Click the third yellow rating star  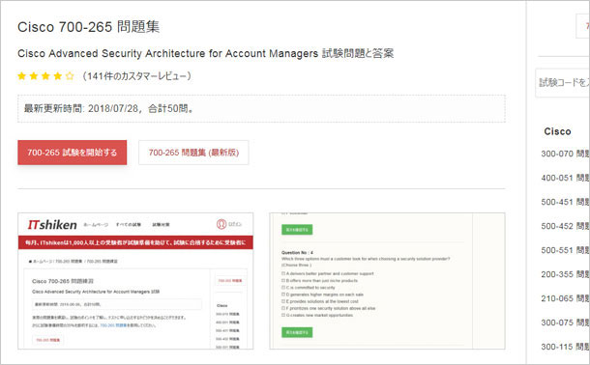coord(45,76)
